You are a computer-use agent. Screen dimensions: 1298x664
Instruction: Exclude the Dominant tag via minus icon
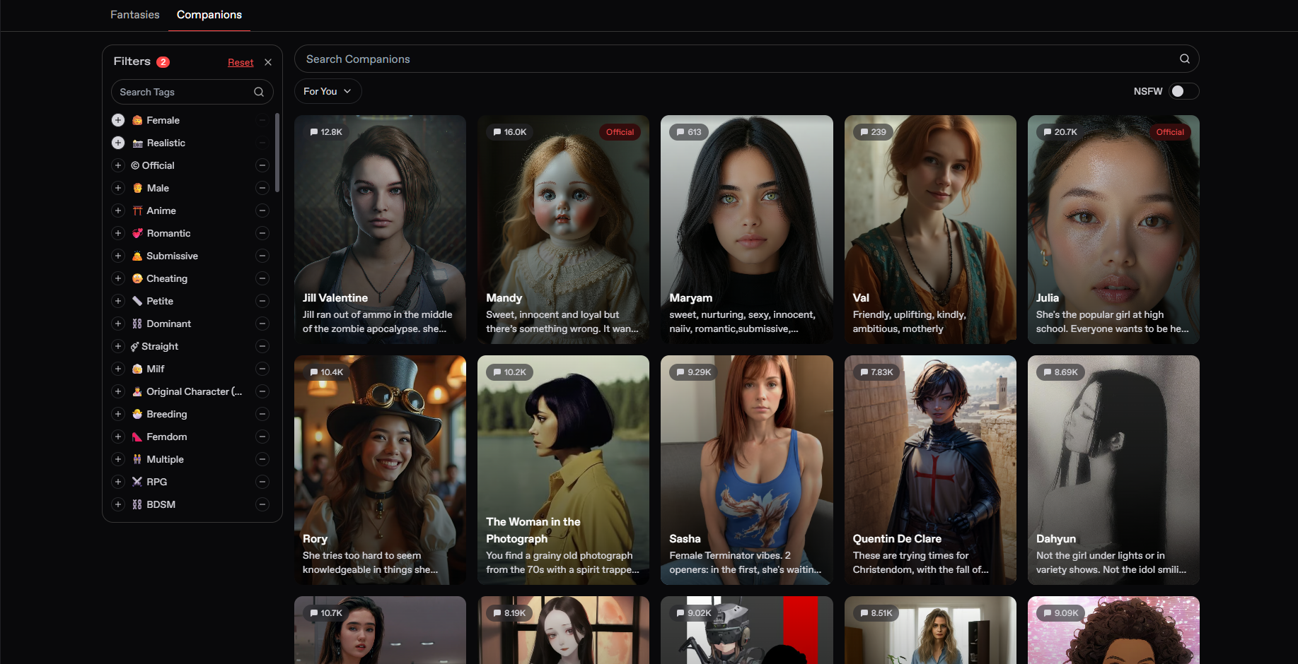262,324
